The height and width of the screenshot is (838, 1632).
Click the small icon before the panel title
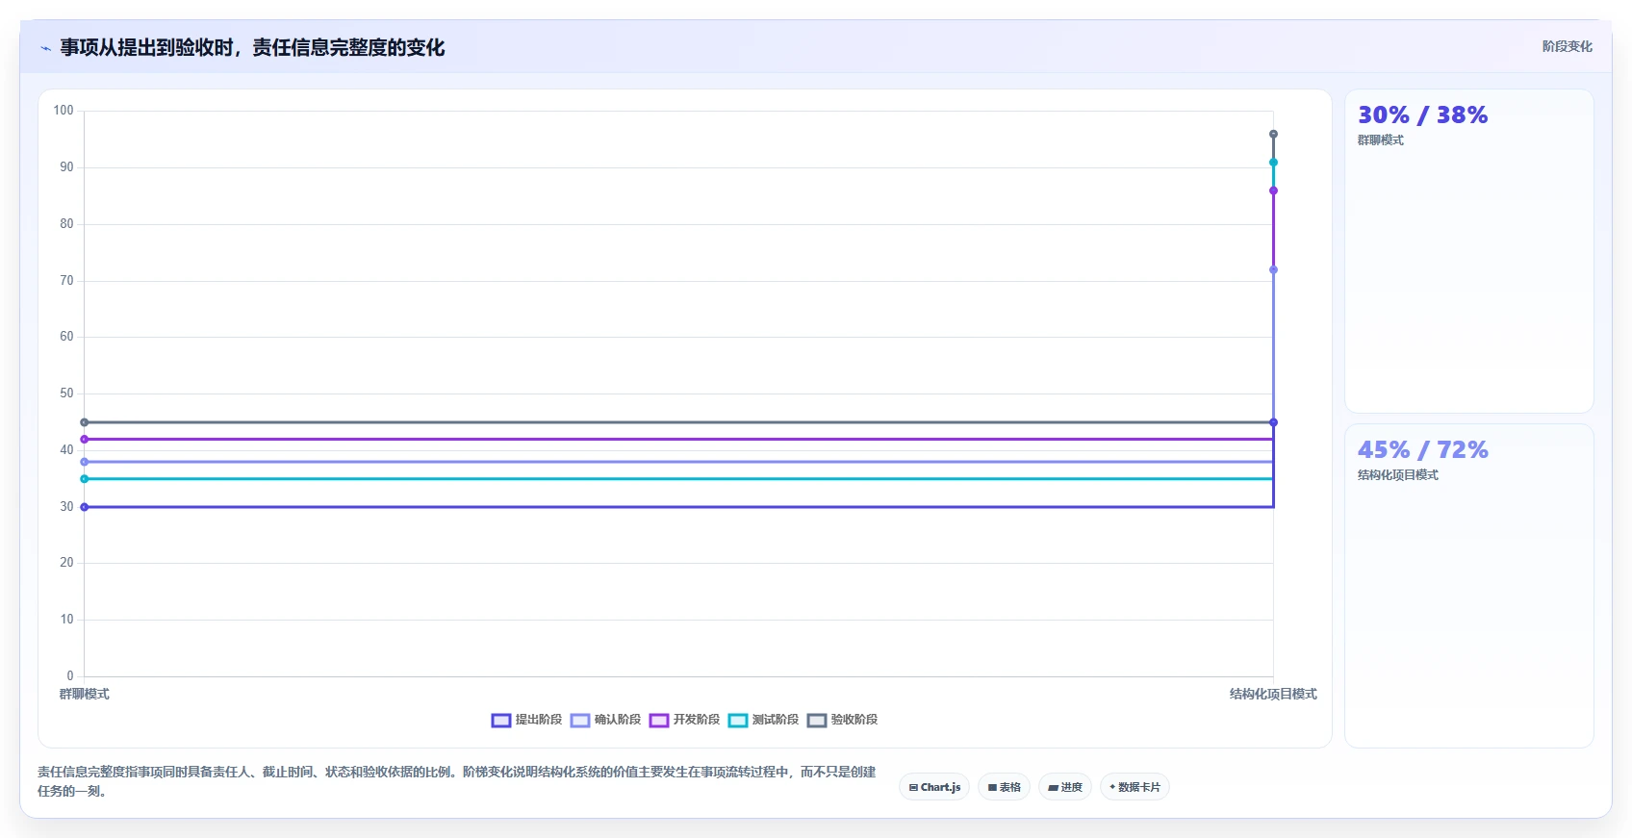click(x=45, y=48)
